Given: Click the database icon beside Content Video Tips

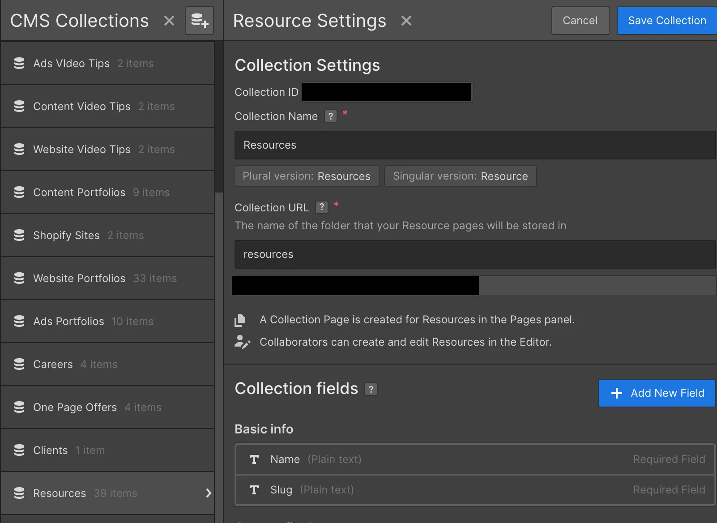Looking at the screenshot, I should coord(19,107).
